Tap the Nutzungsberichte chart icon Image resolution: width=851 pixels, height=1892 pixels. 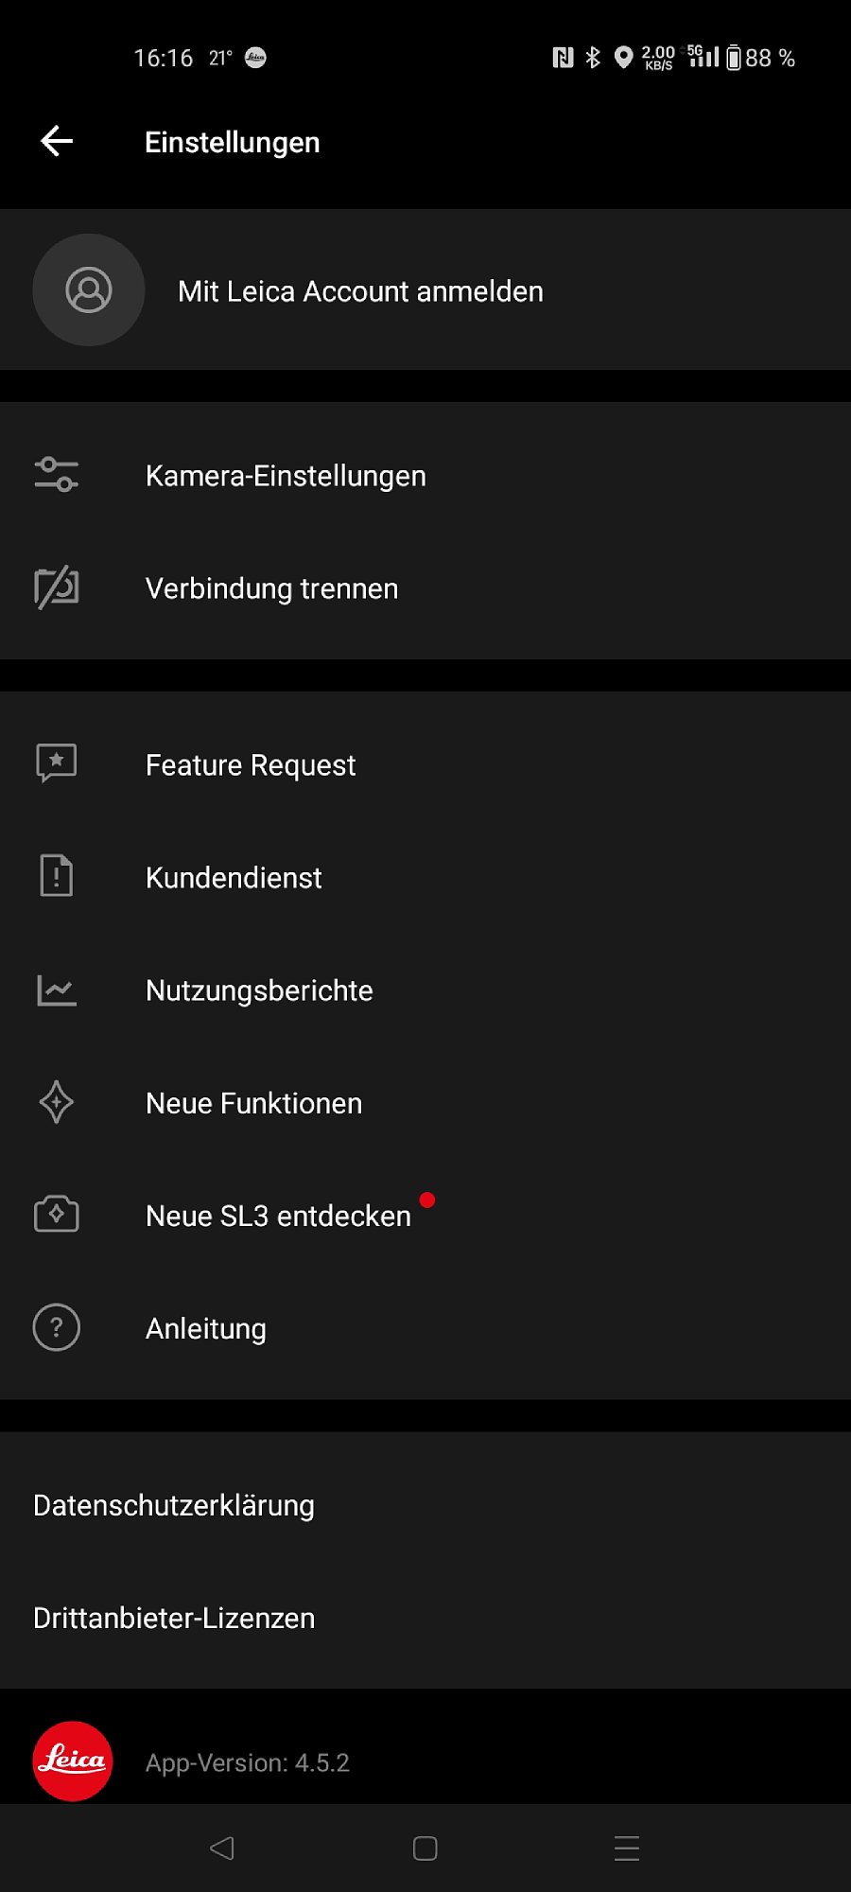click(57, 990)
